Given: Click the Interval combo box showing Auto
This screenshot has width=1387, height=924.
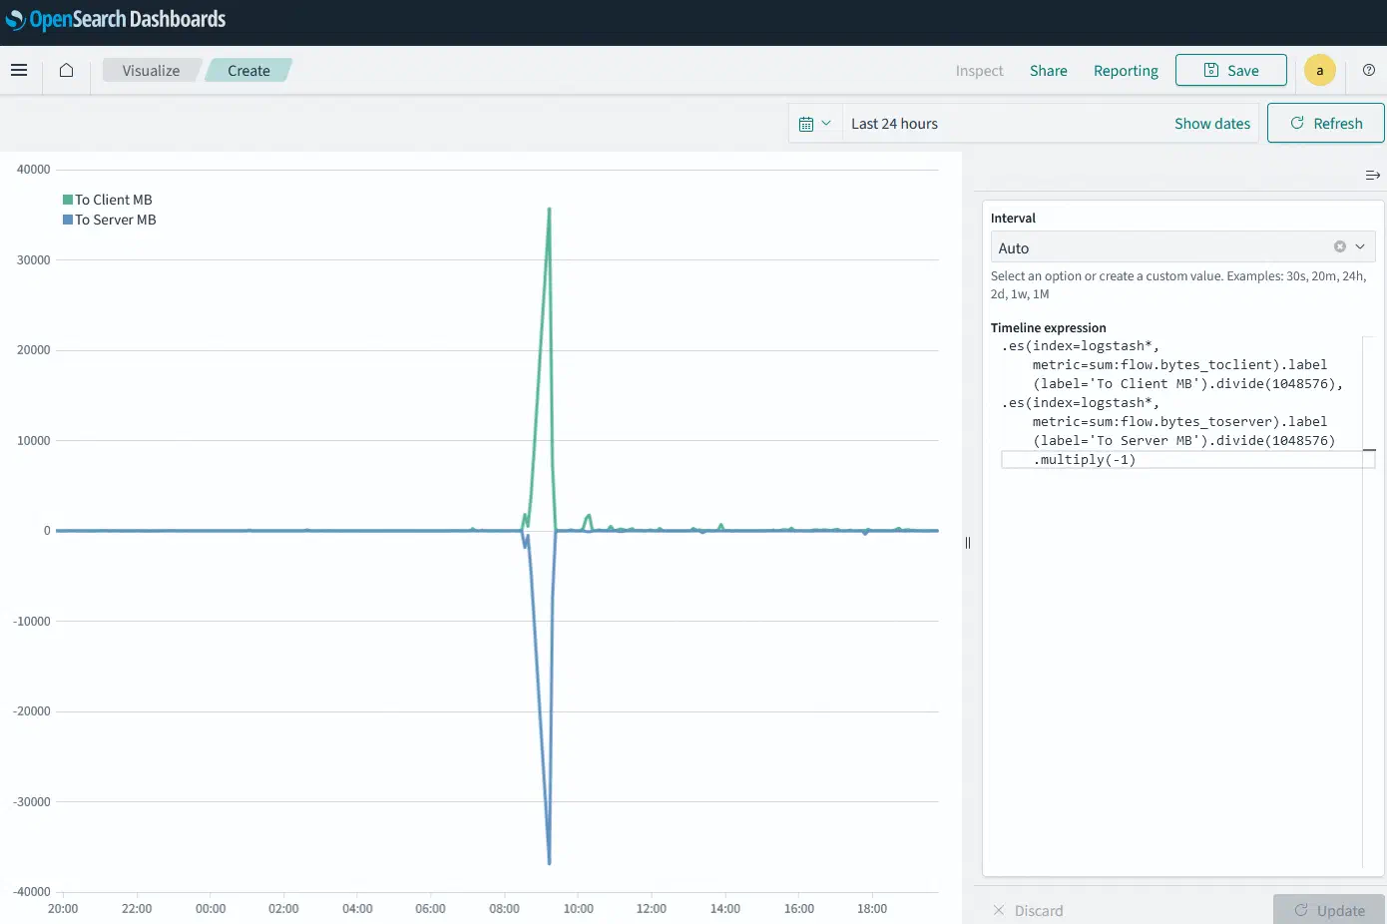Looking at the screenshot, I should [1182, 247].
